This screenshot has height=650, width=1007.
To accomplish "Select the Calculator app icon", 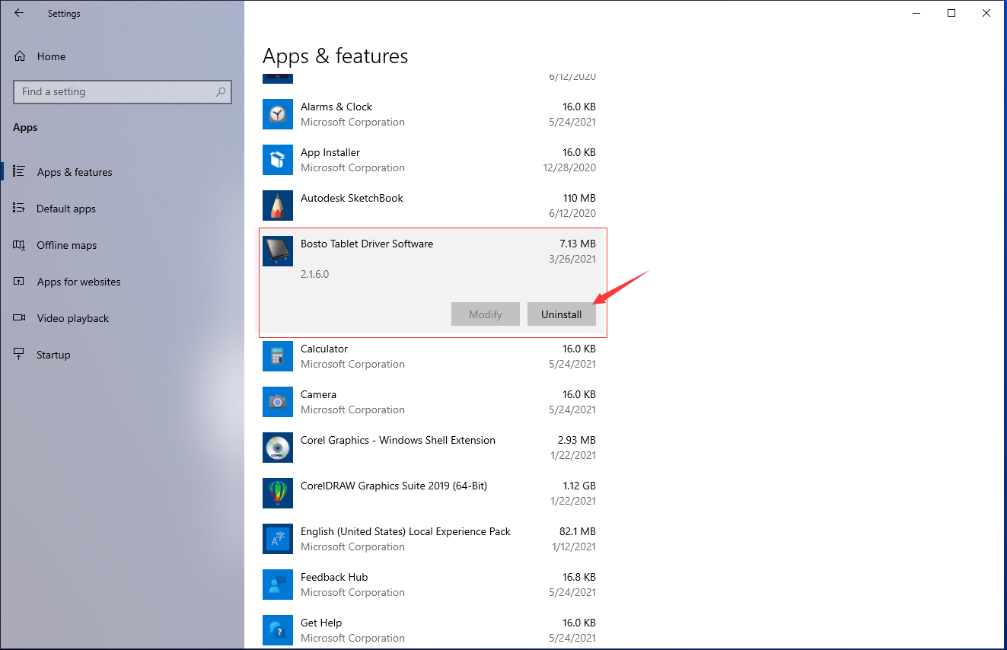I will pos(278,356).
